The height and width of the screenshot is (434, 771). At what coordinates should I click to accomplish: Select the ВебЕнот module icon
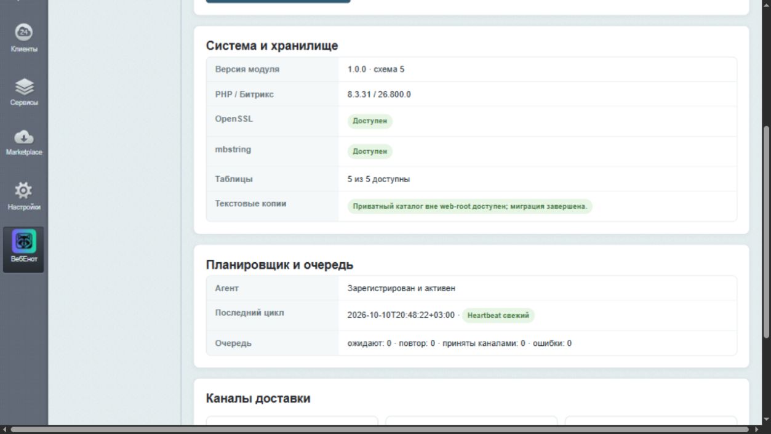[x=23, y=249]
